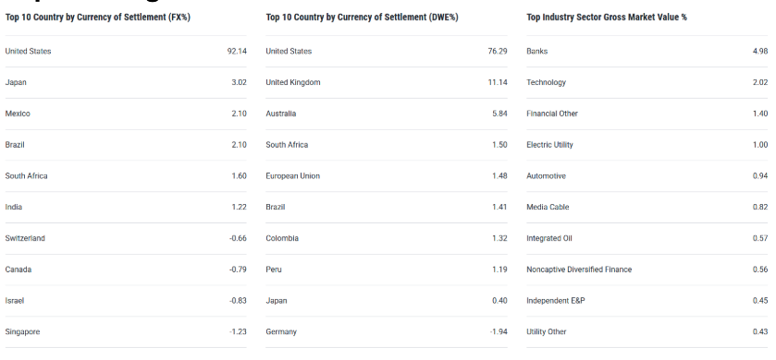Click the 3.02 value next to Japan
Viewport: 776px width, 360px height.
click(239, 82)
